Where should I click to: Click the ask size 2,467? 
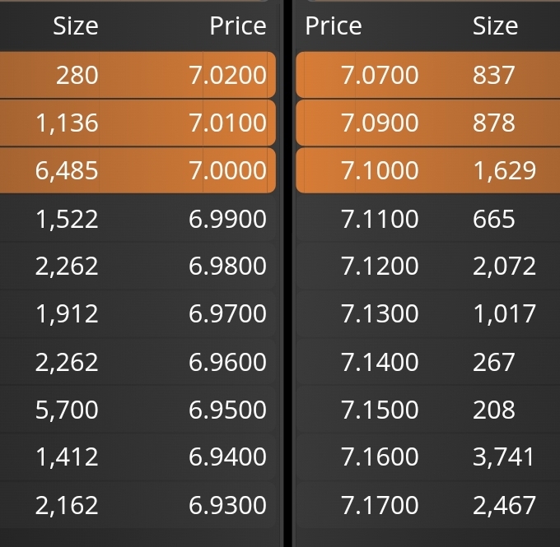(x=504, y=505)
